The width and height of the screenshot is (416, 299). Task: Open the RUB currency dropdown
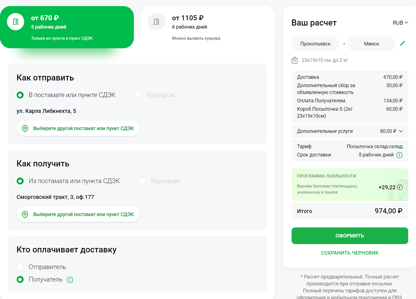(x=400, y=23)
